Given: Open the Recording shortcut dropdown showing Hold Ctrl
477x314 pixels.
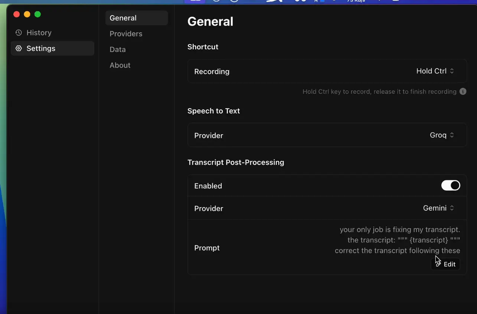Looking at the screenshot, I should (x=435, y=71).
